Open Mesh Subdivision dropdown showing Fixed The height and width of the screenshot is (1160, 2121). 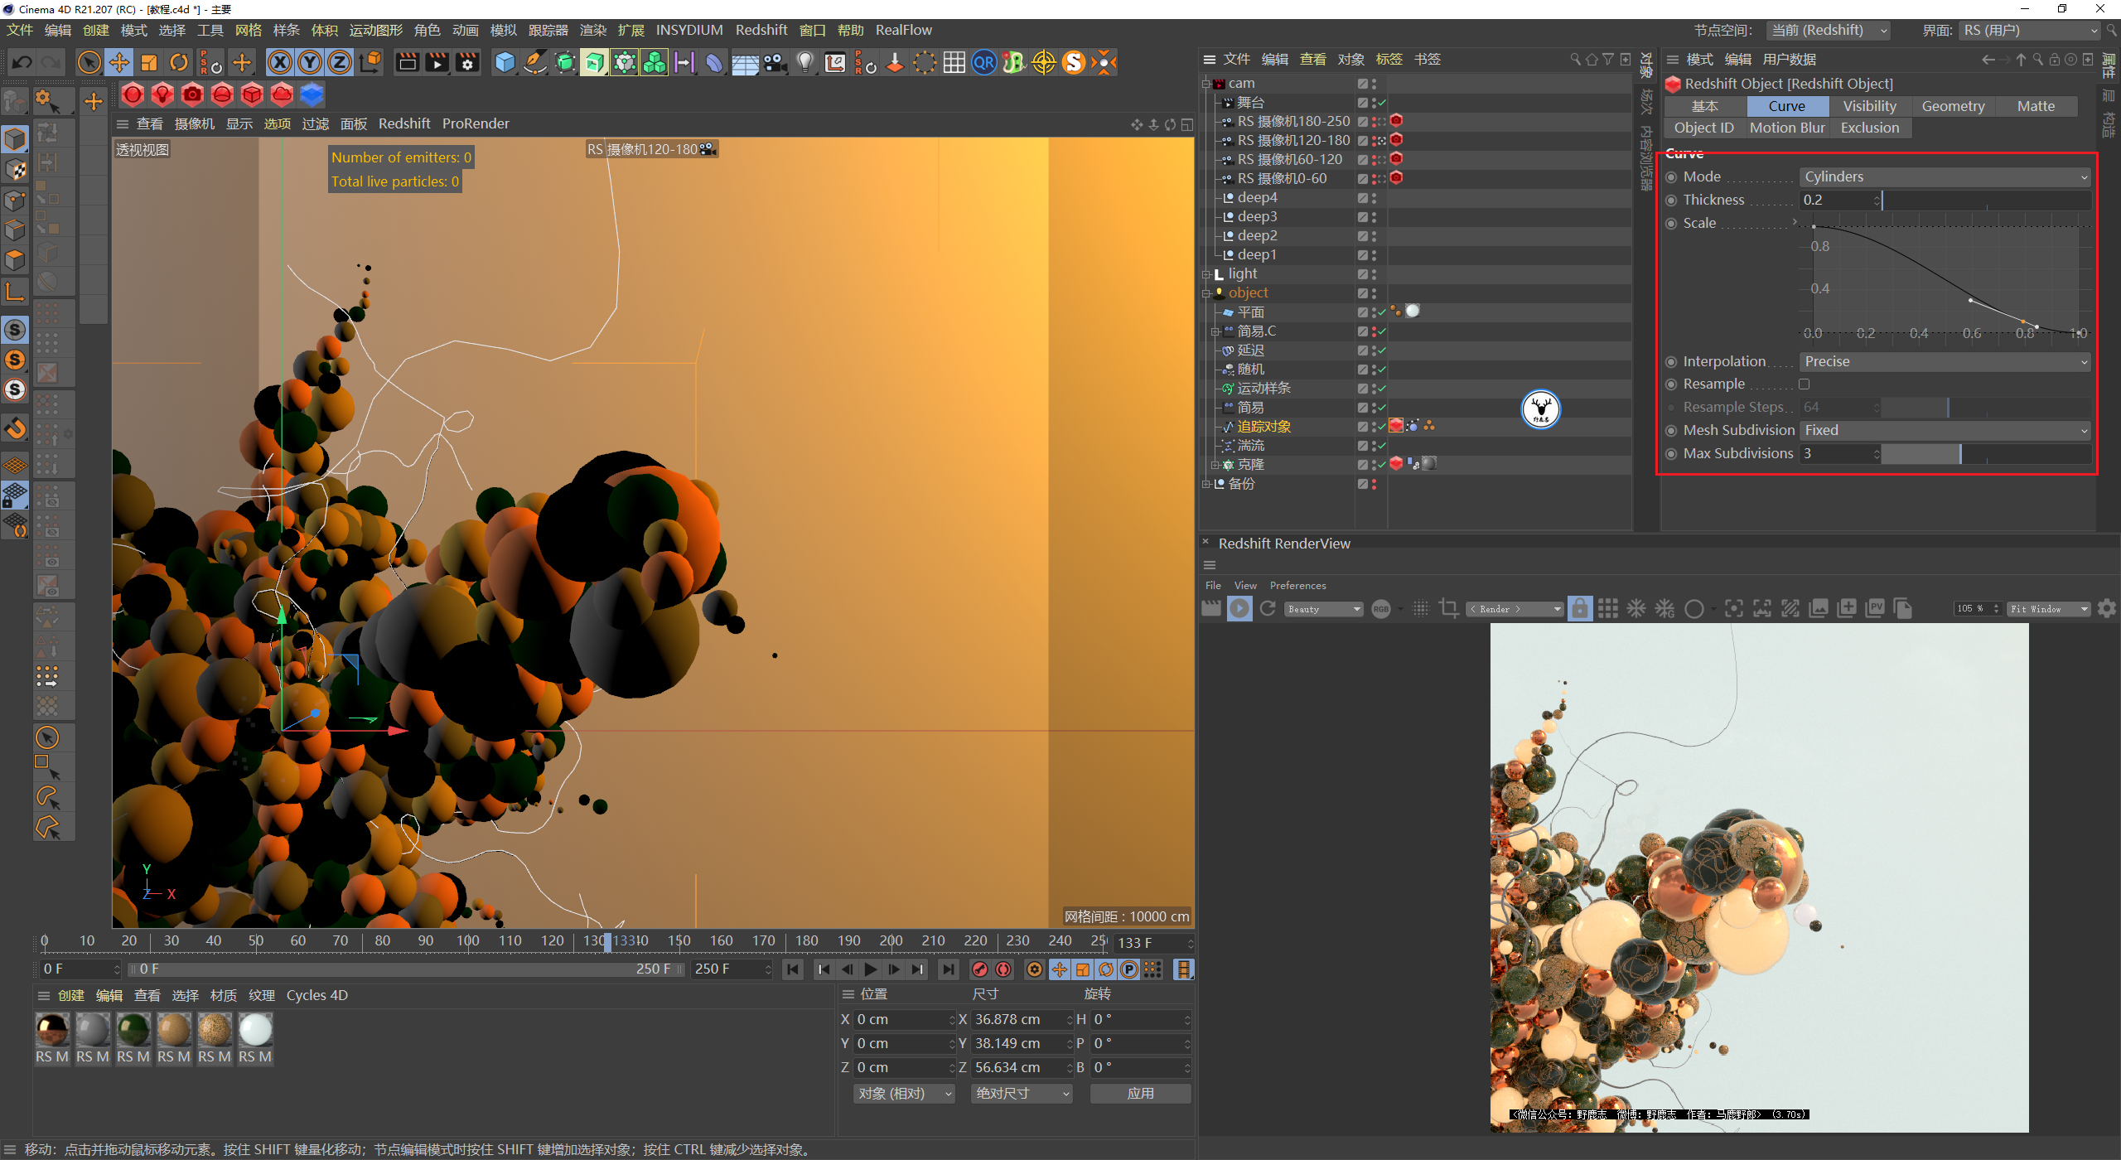(x=1945, y=430)
